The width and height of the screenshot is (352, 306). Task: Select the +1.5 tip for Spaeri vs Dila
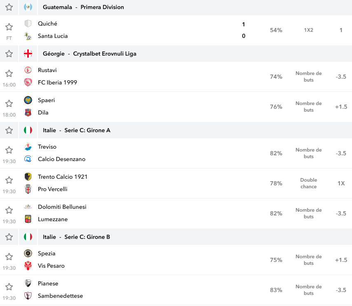pos(341,107)
